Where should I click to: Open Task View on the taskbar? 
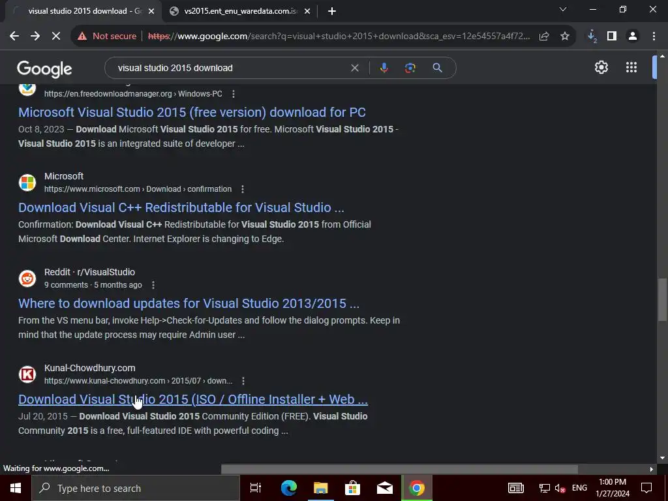point(255,488)
